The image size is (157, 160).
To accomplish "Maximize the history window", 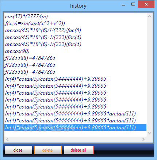I will tap(133, 4).
